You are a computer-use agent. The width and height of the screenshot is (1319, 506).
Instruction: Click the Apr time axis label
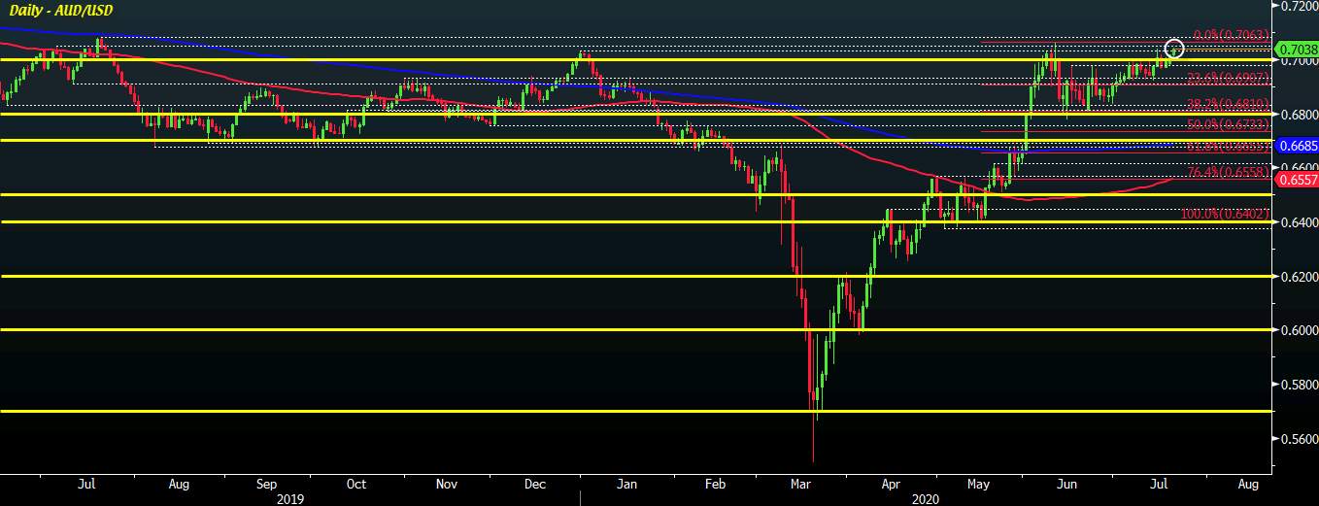click(x=891, y=483)
